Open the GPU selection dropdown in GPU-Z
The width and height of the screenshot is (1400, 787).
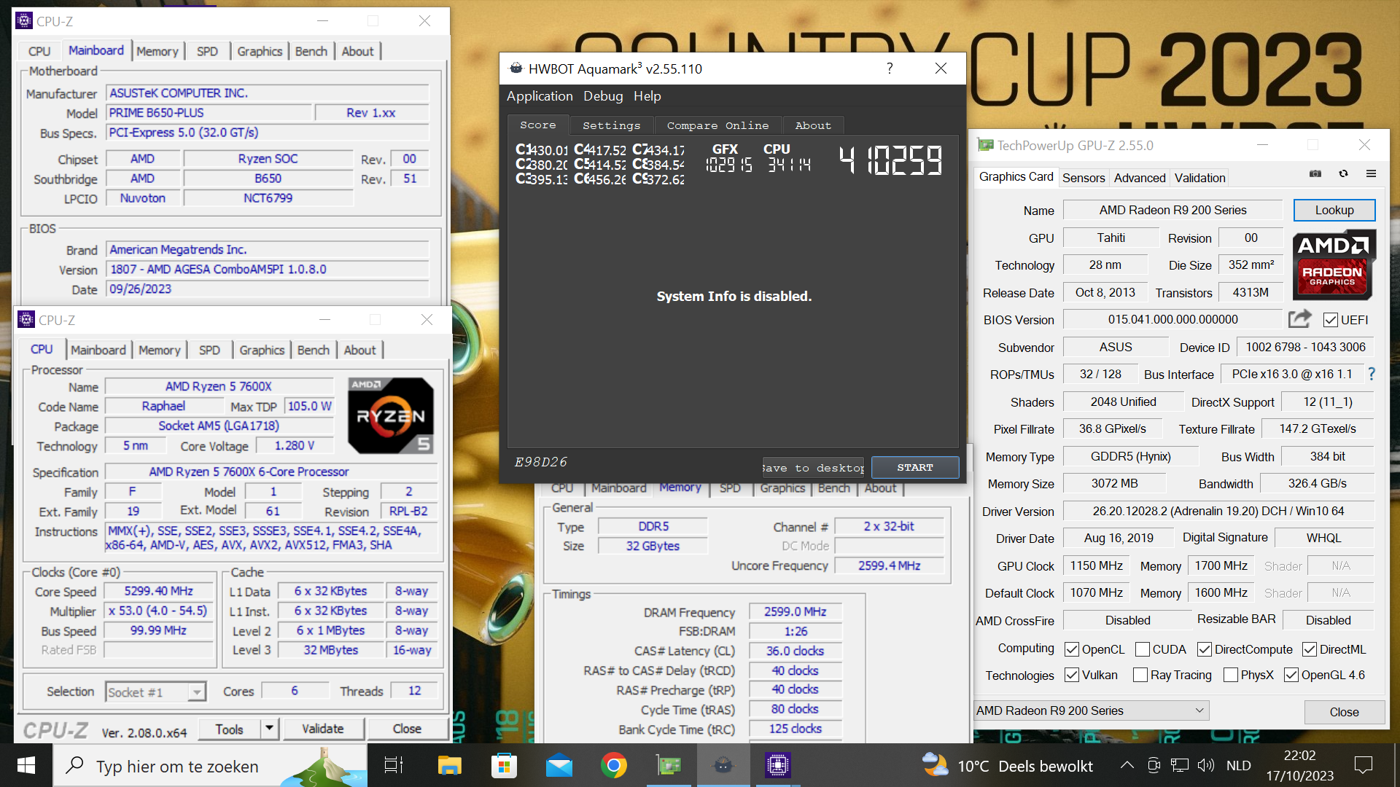pyautogui.click(x=1092, y=710)
